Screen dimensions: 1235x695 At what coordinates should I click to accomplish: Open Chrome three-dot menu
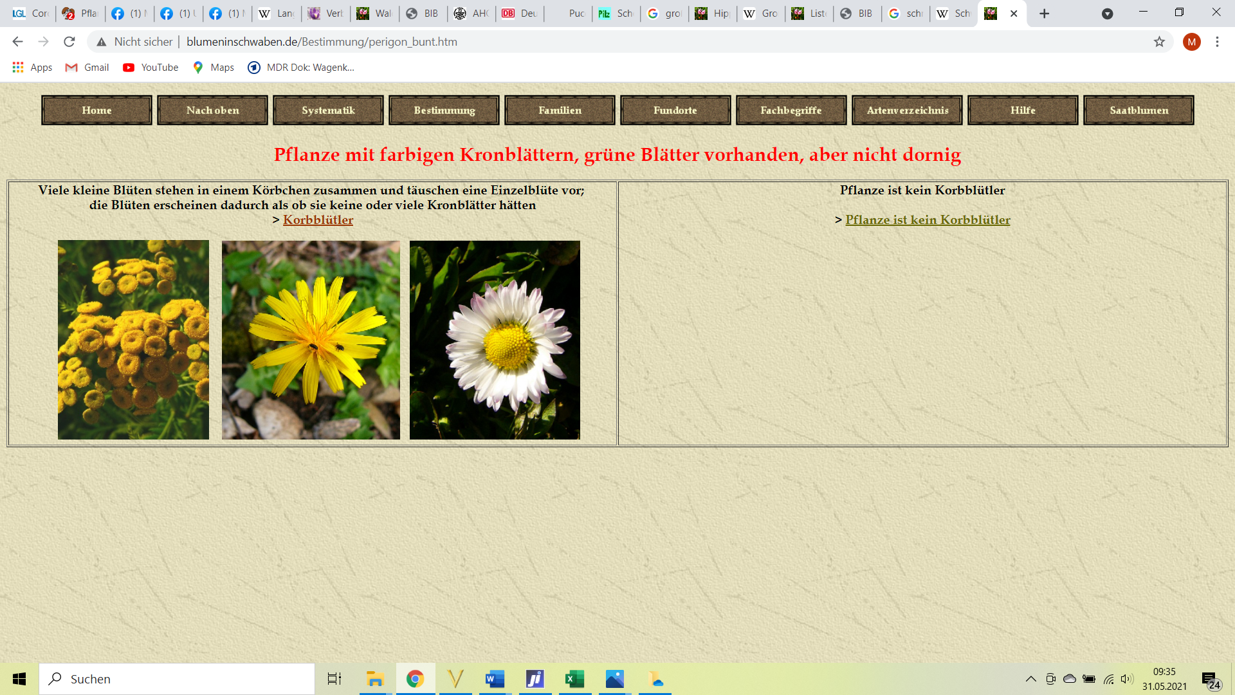1217,42
